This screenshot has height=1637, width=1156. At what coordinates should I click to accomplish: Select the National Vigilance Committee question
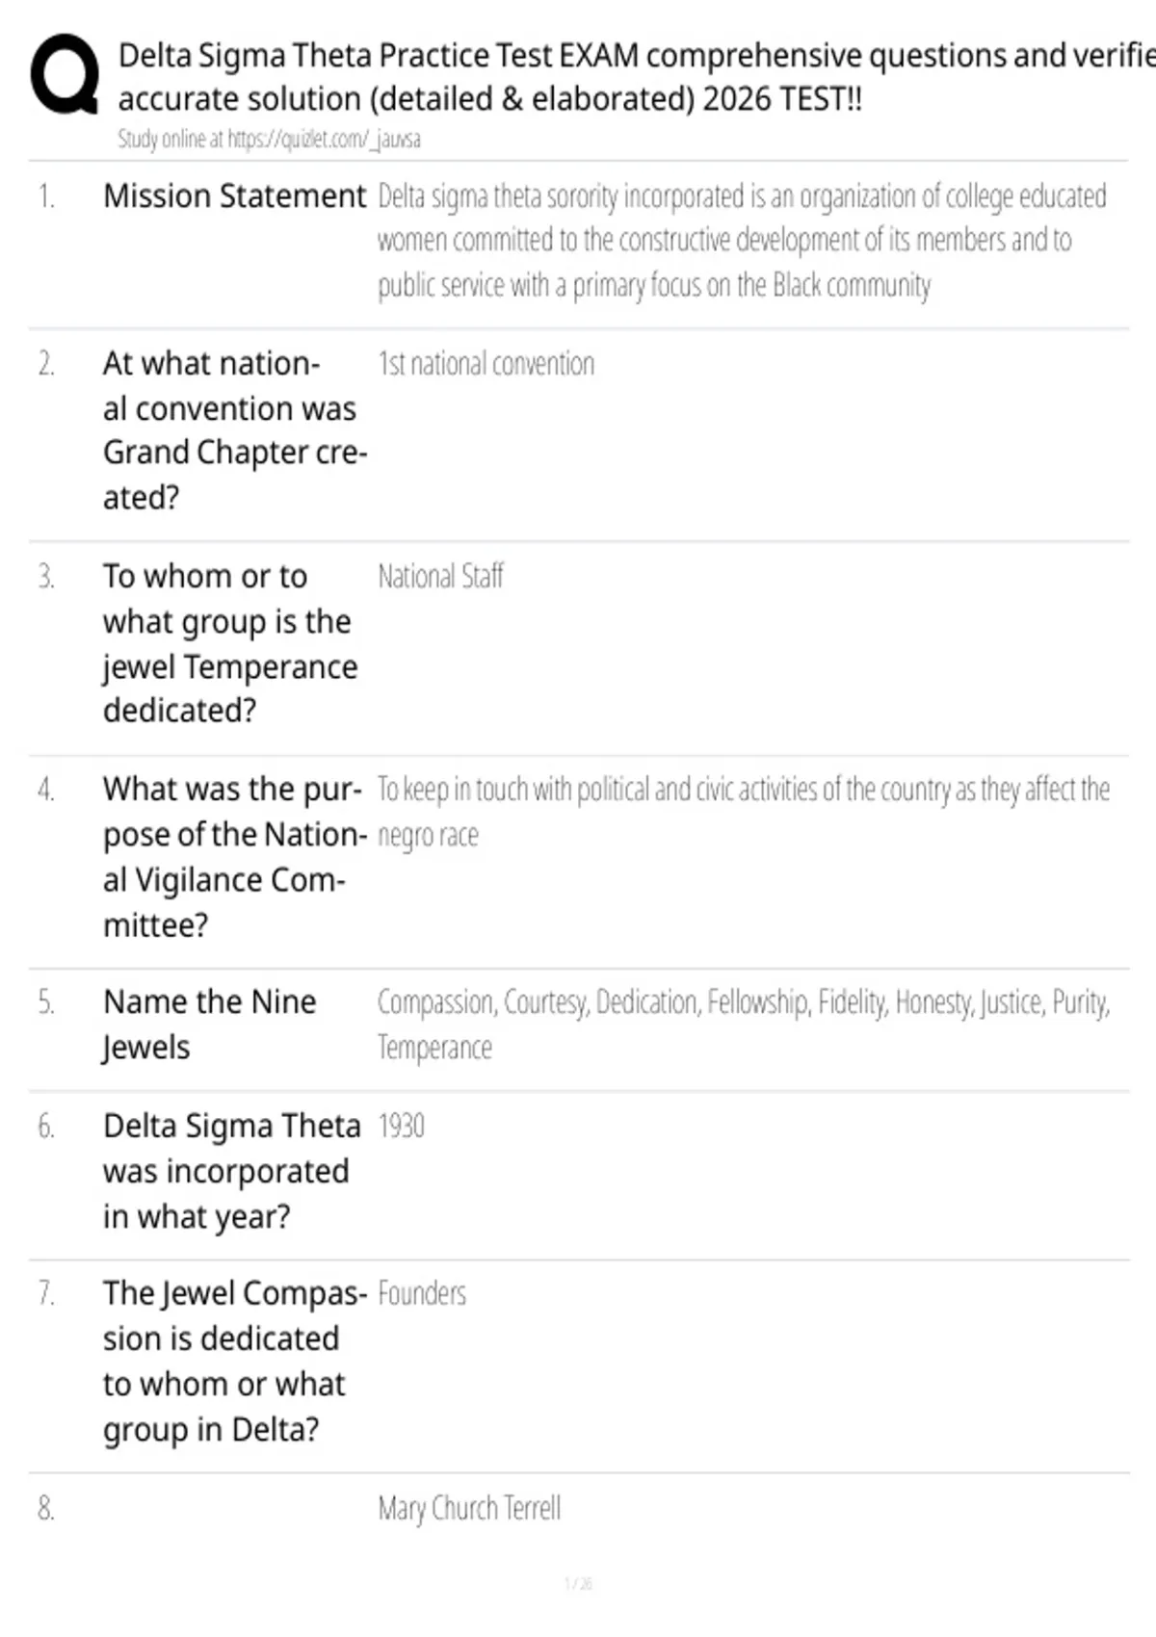click(235, 857)
